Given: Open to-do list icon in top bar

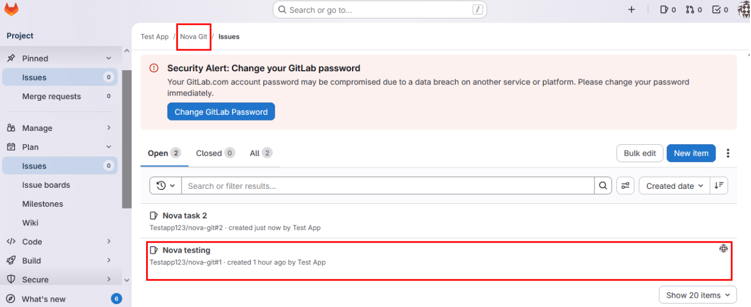Looking at the screenshot, I should pos(720,10).
